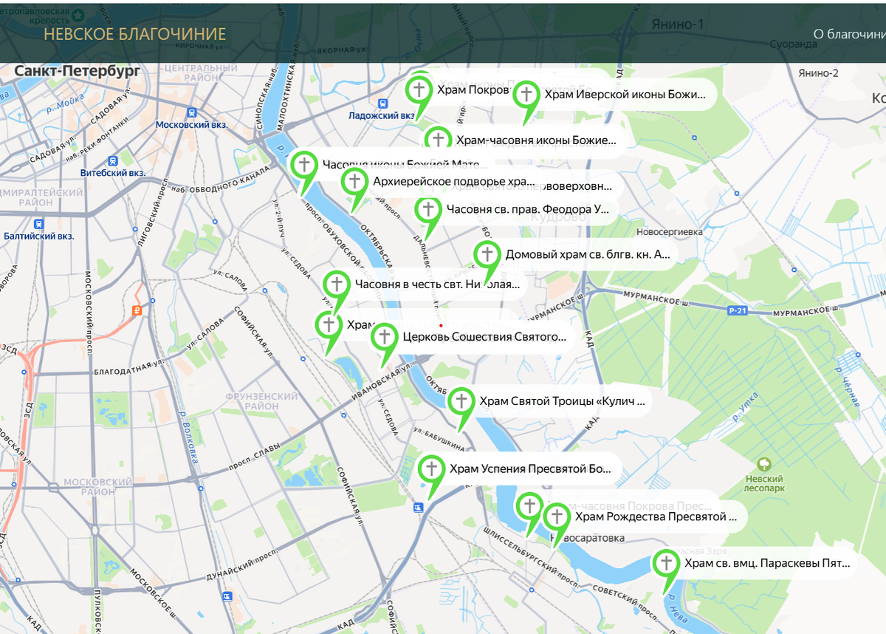Open the Часовня иконы Божией Матери pin
The image size is (886, 634).
[x=303, y=165]
